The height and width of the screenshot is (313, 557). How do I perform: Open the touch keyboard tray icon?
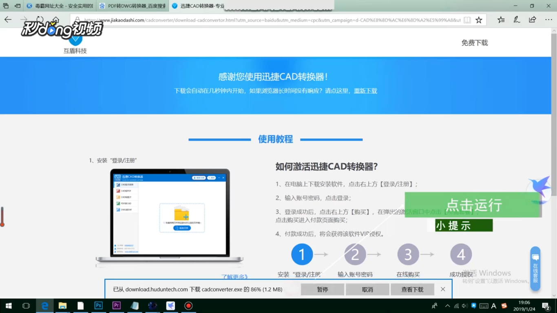[484, 306]
